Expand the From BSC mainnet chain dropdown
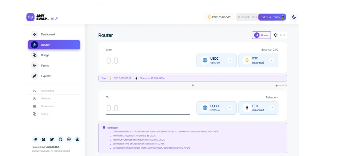 point(258,60)
